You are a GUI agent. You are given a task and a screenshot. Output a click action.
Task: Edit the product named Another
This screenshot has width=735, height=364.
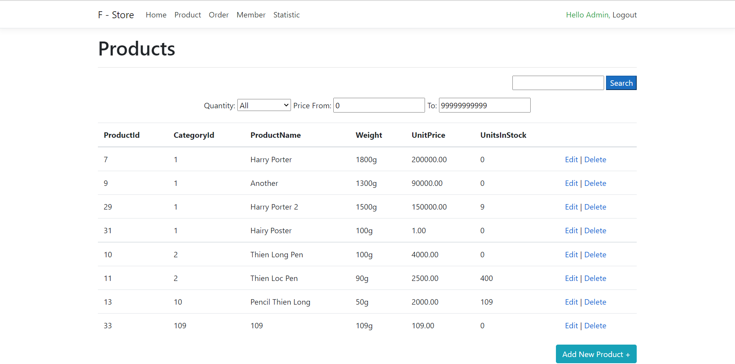tap(571, 183)
